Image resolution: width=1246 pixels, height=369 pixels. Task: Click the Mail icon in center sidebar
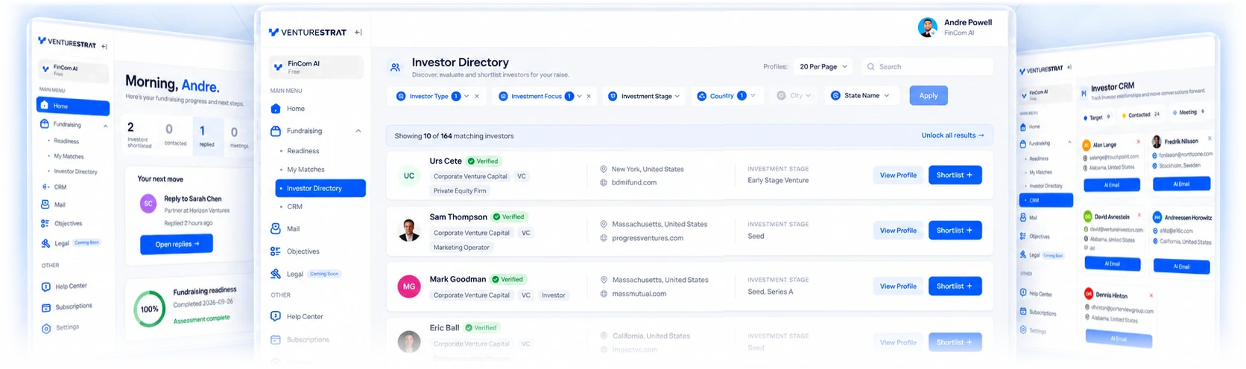(276, 228)
